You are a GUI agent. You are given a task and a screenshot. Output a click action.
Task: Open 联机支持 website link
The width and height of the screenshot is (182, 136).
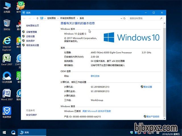click(95, 76)
